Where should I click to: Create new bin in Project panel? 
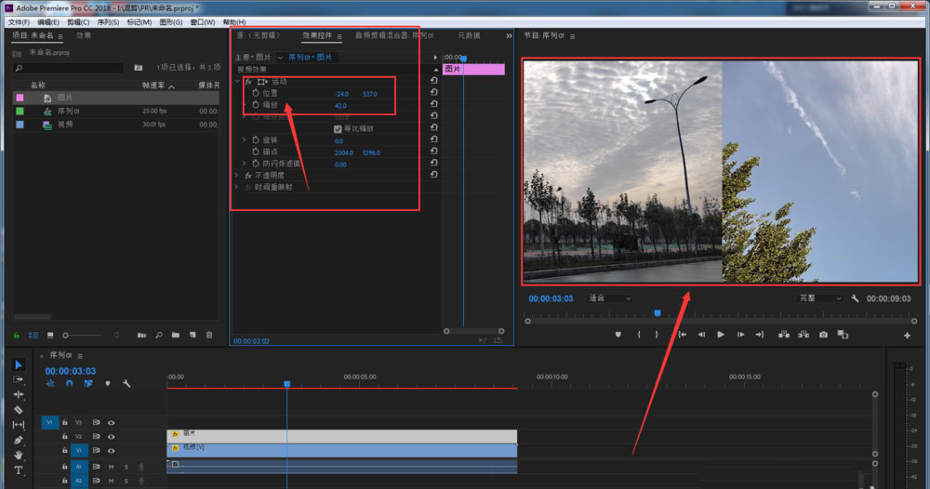(x=176, y=335)
